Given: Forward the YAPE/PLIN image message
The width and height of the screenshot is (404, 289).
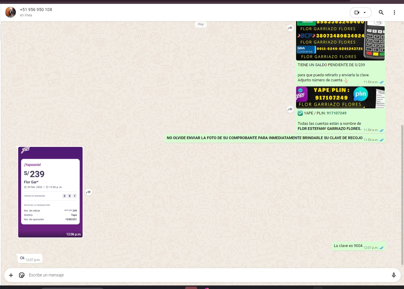Looking at the screenshot, I should click(x=290, y=110).
